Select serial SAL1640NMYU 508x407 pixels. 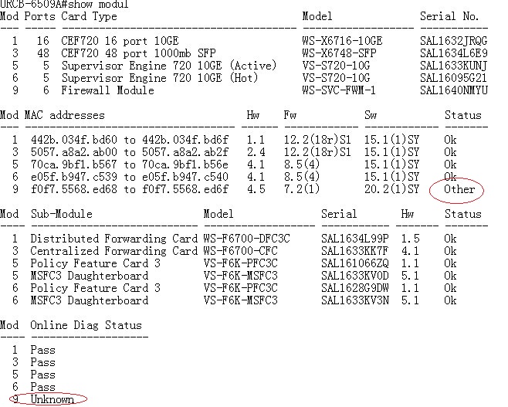click(454, 90)
